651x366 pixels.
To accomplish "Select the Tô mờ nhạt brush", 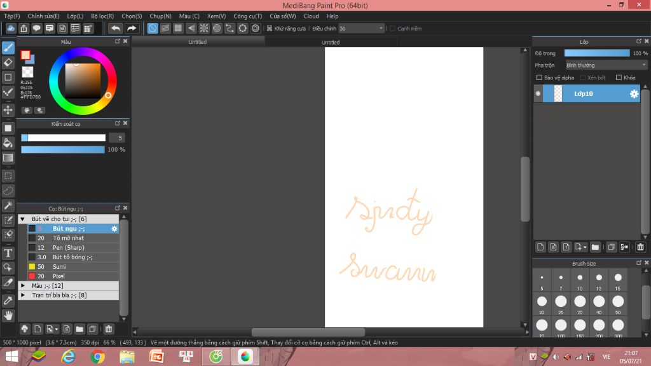I will [x=73, y=238].
